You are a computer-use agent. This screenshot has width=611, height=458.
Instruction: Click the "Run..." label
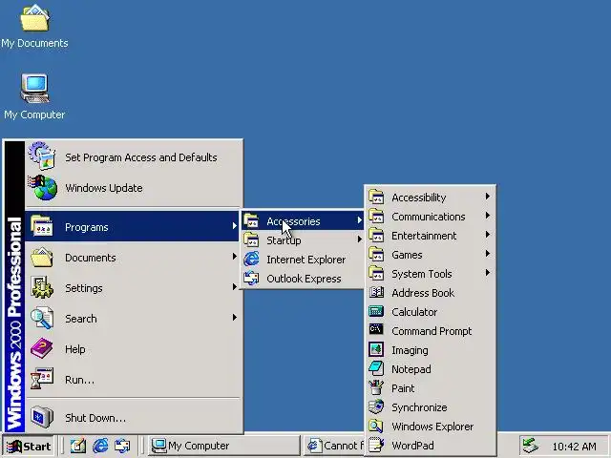click(x=79, y=380)
